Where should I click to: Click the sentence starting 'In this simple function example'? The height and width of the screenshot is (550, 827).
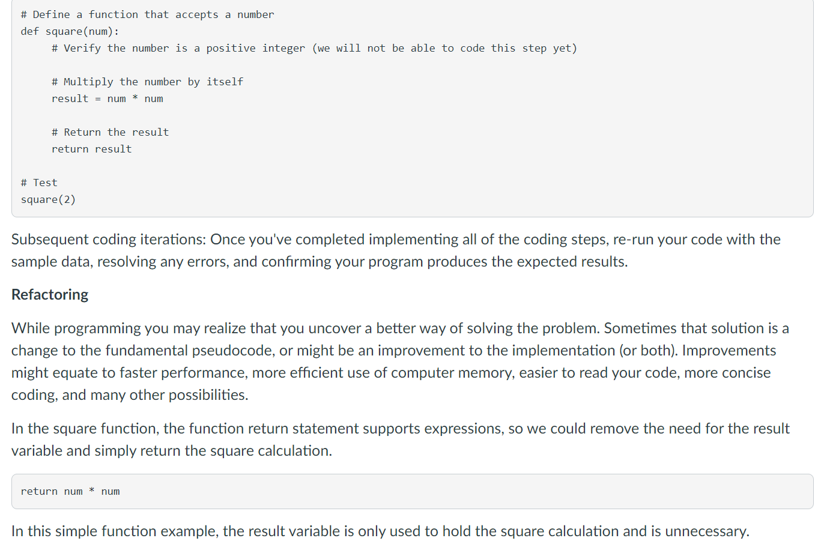[x=380, y=531]
